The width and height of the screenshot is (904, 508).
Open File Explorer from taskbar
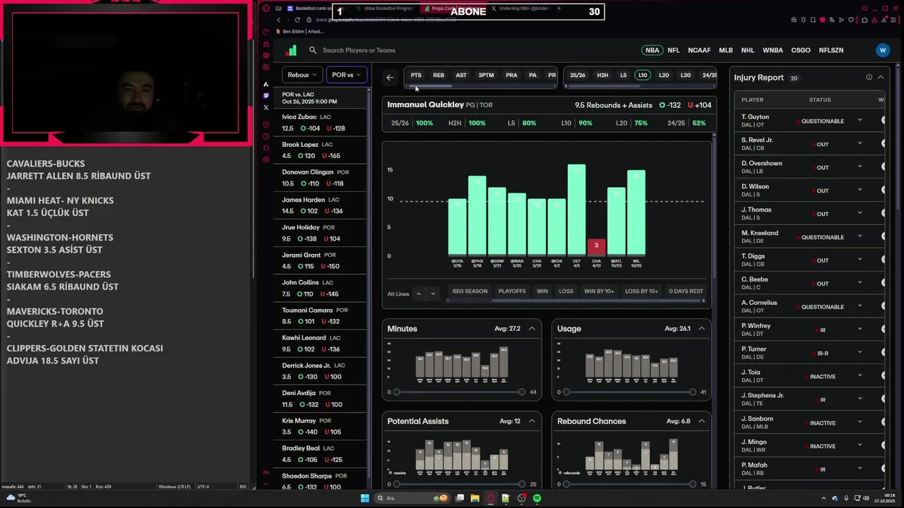coord(475,498)
